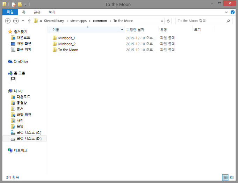Screen dimensions: 238x183
Task: Click the Minisode_1 folder icon
Action: click(x=55, y=38)
